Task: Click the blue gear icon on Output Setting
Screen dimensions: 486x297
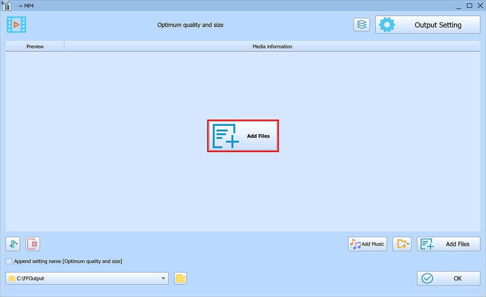Action: pos(387,24)
